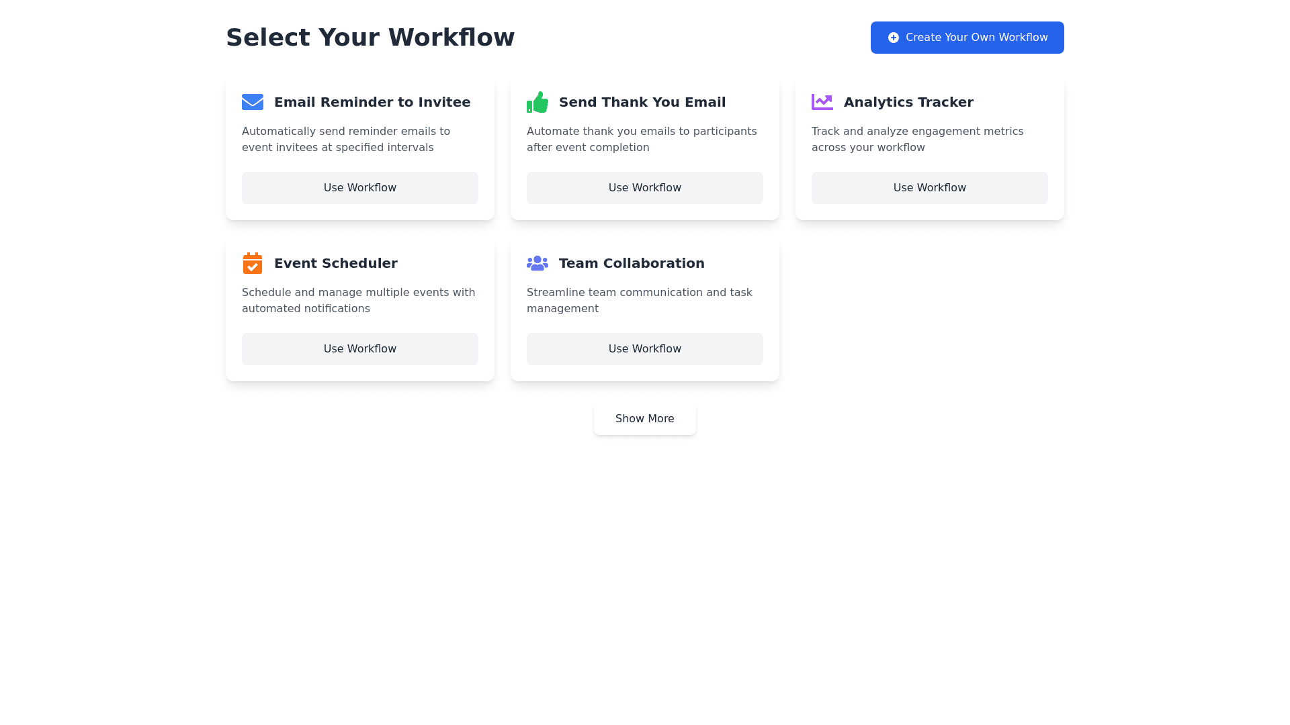Viewport: 1290px width, 725px height.
Task: Click the Select Your Workflow page heading
Action: pos(370,38)
